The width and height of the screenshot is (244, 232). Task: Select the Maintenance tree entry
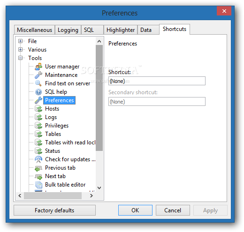point(61,75)
